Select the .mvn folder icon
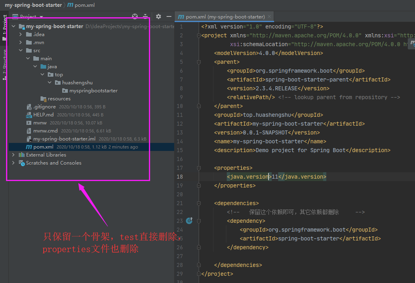The width and height of the screenshot is (415, 283). click(x=29, y=43)
